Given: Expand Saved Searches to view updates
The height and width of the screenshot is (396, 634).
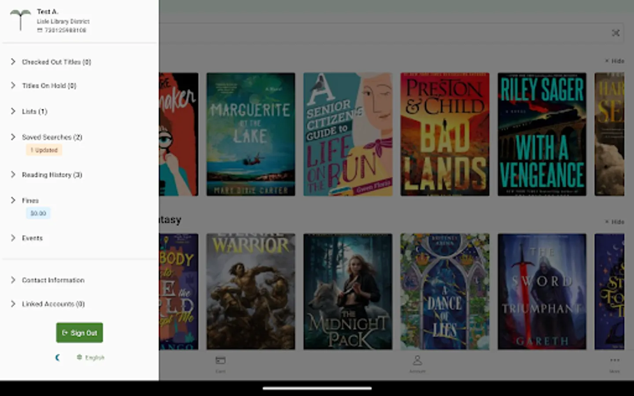Looking at the screenshot, I should 53,137.
